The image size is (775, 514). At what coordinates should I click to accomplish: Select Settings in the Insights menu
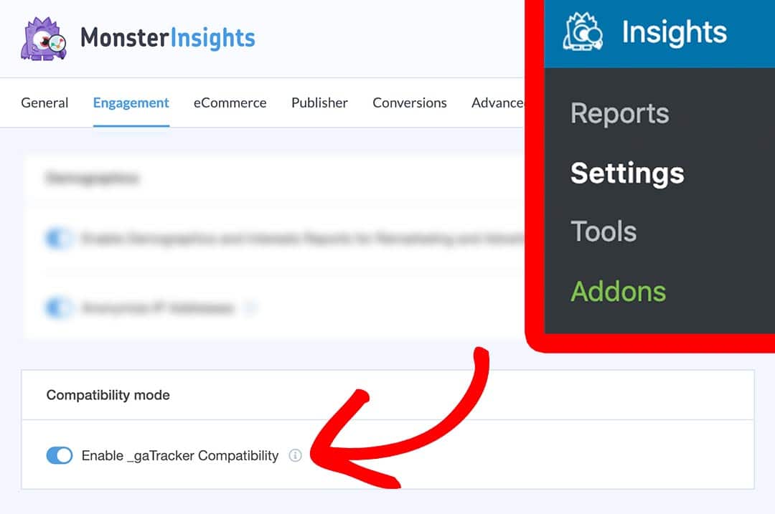627,173
